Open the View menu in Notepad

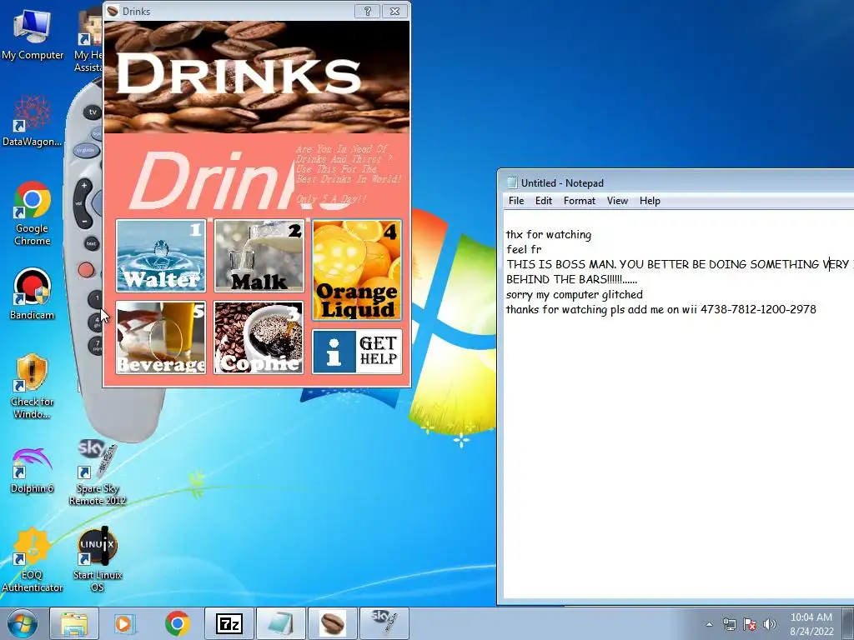pos(617,201)
